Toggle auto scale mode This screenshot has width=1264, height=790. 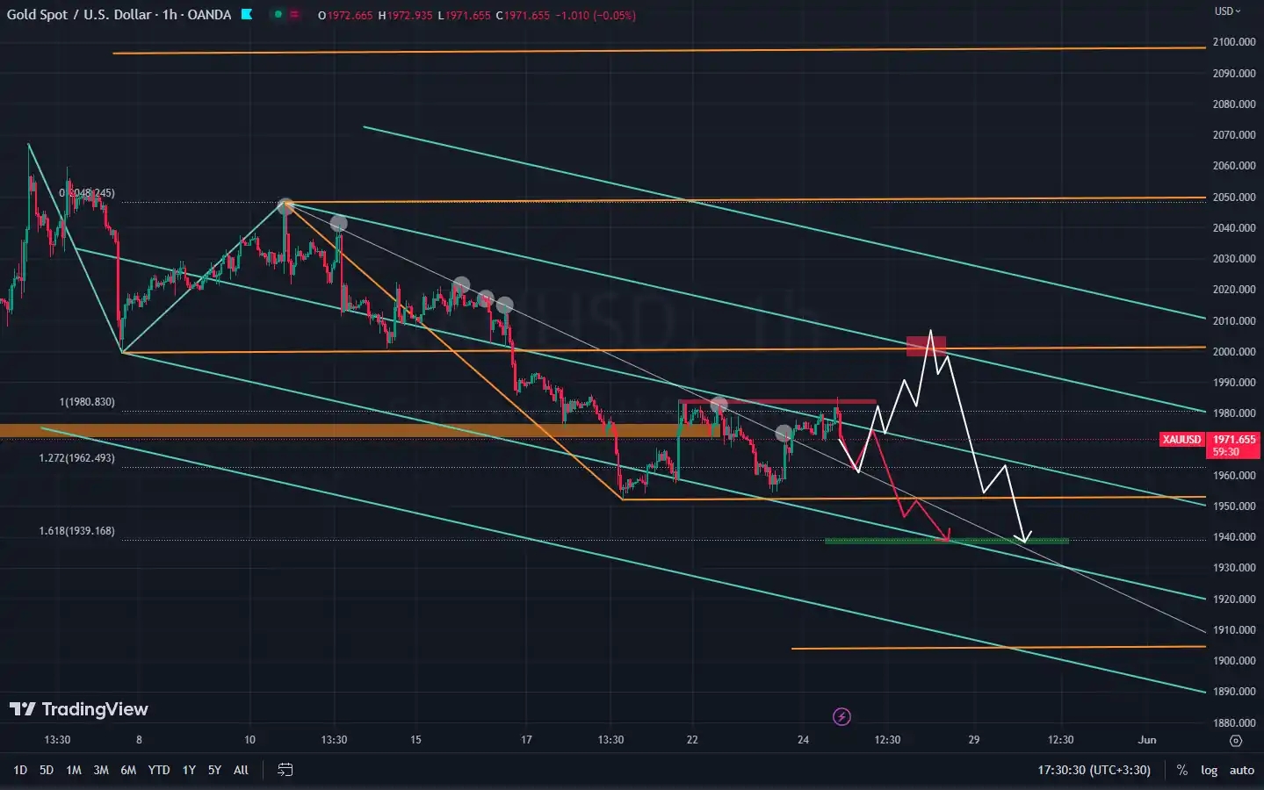click(1241, 770)
